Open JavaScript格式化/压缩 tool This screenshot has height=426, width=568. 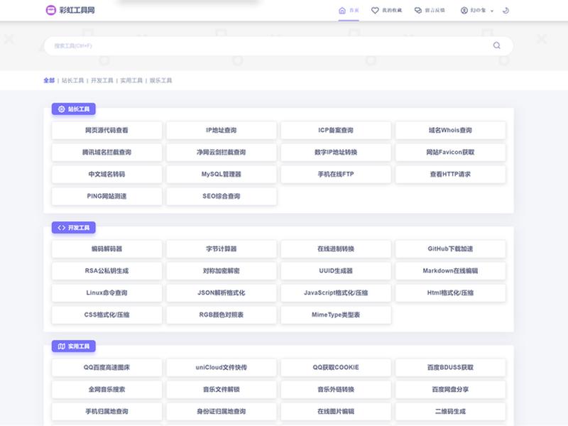pyautogui.click(x=336, y=293)
